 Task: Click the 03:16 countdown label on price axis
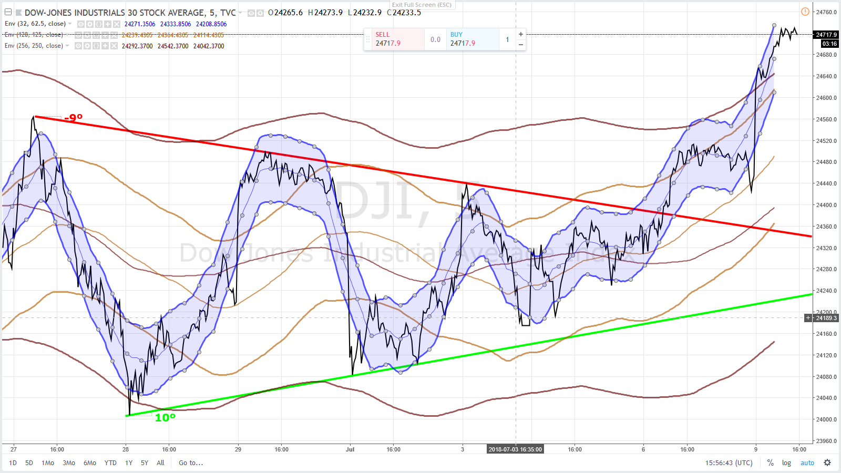pos(829,44)
